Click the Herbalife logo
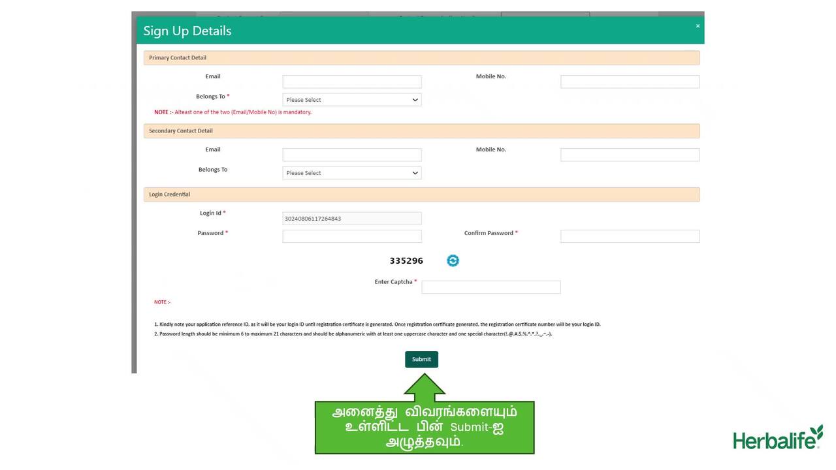 (777, 438)
